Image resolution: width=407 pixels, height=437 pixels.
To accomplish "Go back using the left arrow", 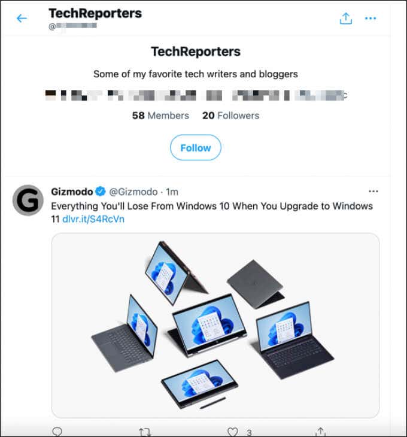I will 22,19.
